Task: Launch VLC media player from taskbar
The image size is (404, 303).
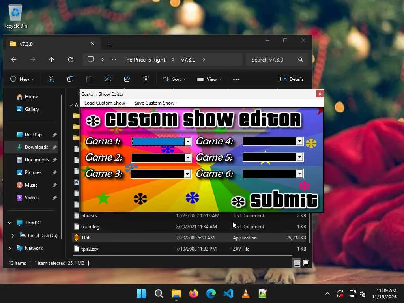Action: pos(246,294)
